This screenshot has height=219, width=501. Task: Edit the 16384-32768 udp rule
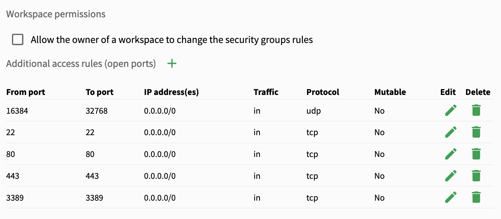(x=451, y=111)
